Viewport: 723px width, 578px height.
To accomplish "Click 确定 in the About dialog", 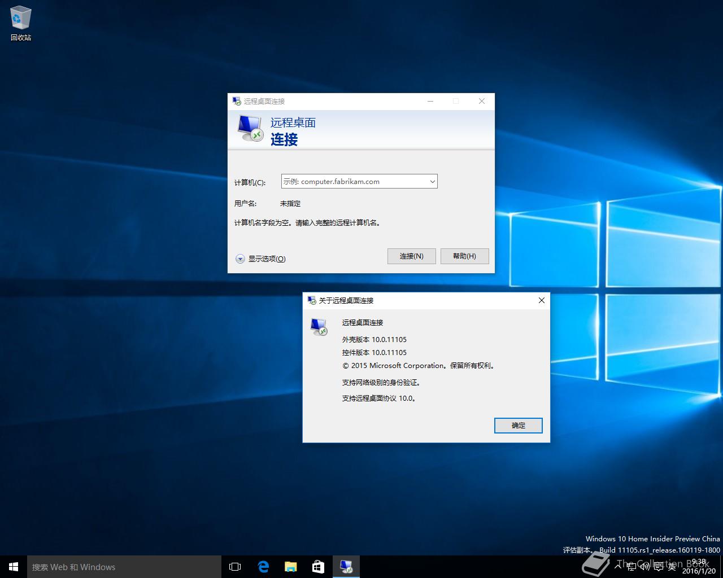I will click(x=519, y=426).
